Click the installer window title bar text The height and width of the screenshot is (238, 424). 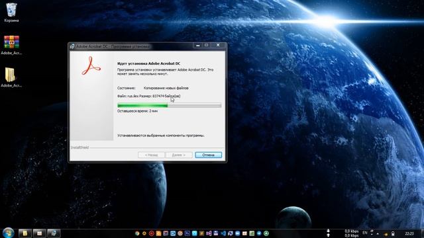(x=113, y=46)
